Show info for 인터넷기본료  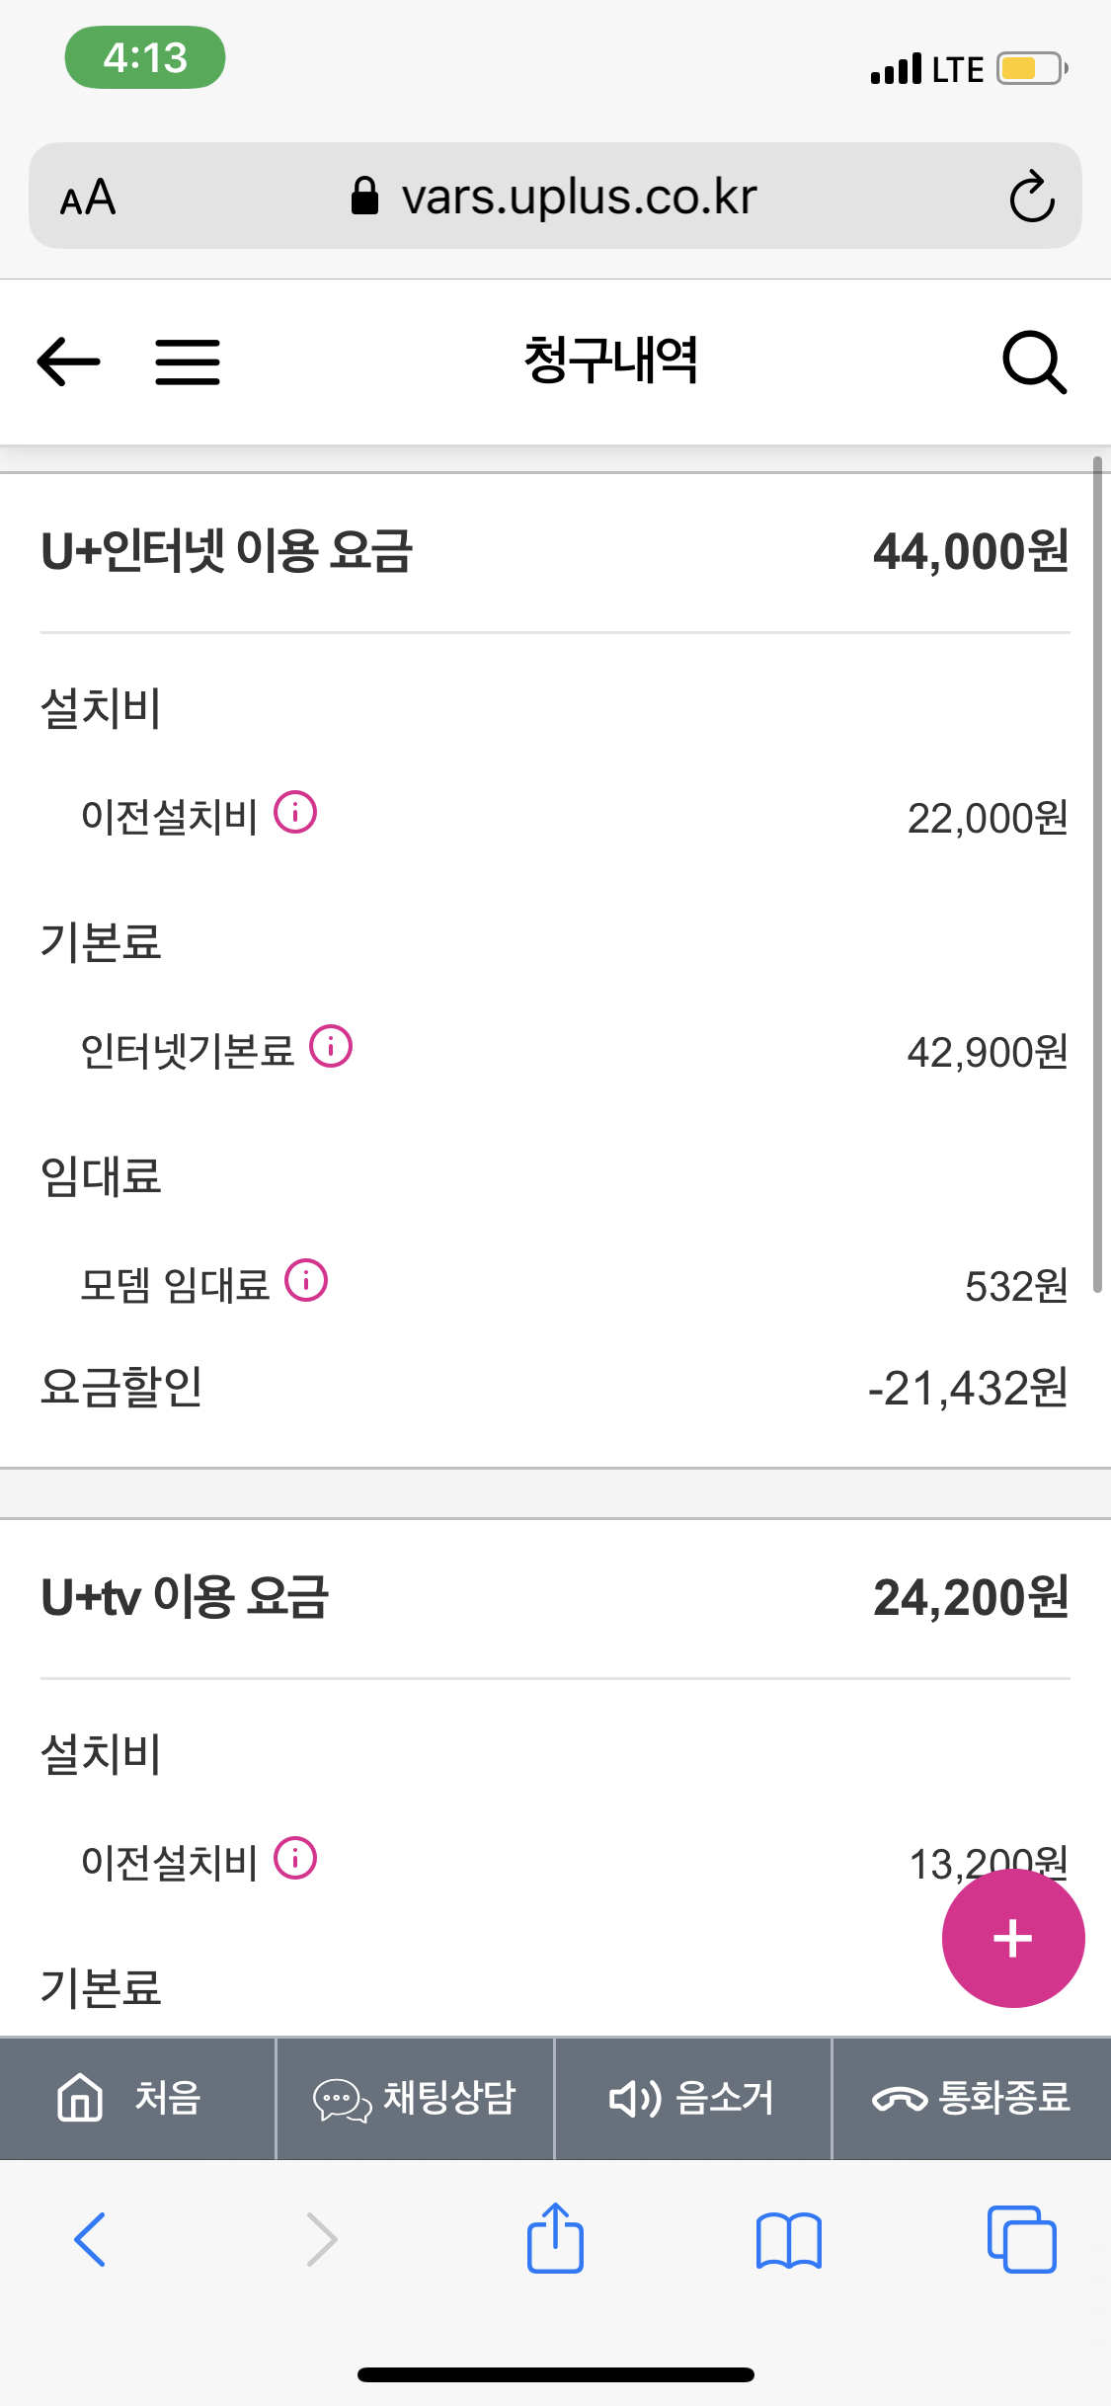click(x=331, y=1047)
